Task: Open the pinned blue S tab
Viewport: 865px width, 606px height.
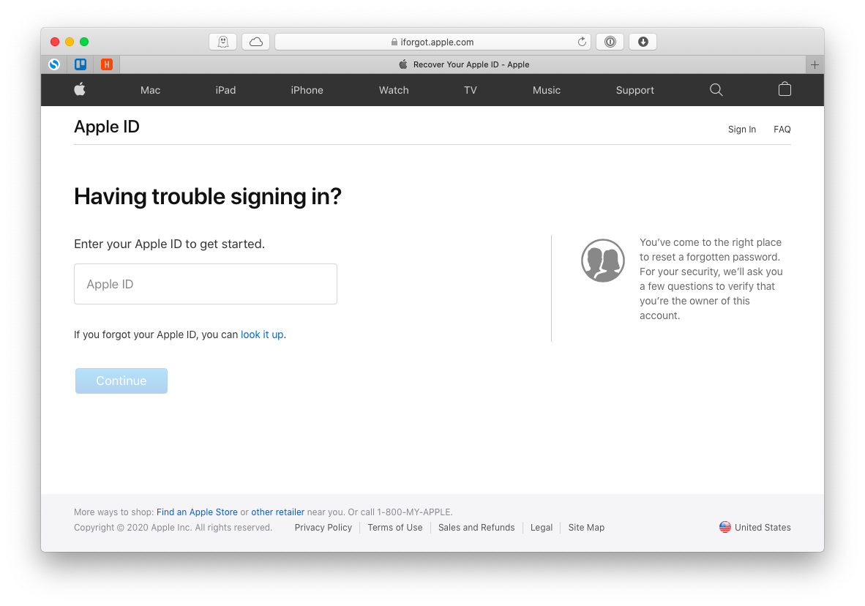Action: coord(54,64)
